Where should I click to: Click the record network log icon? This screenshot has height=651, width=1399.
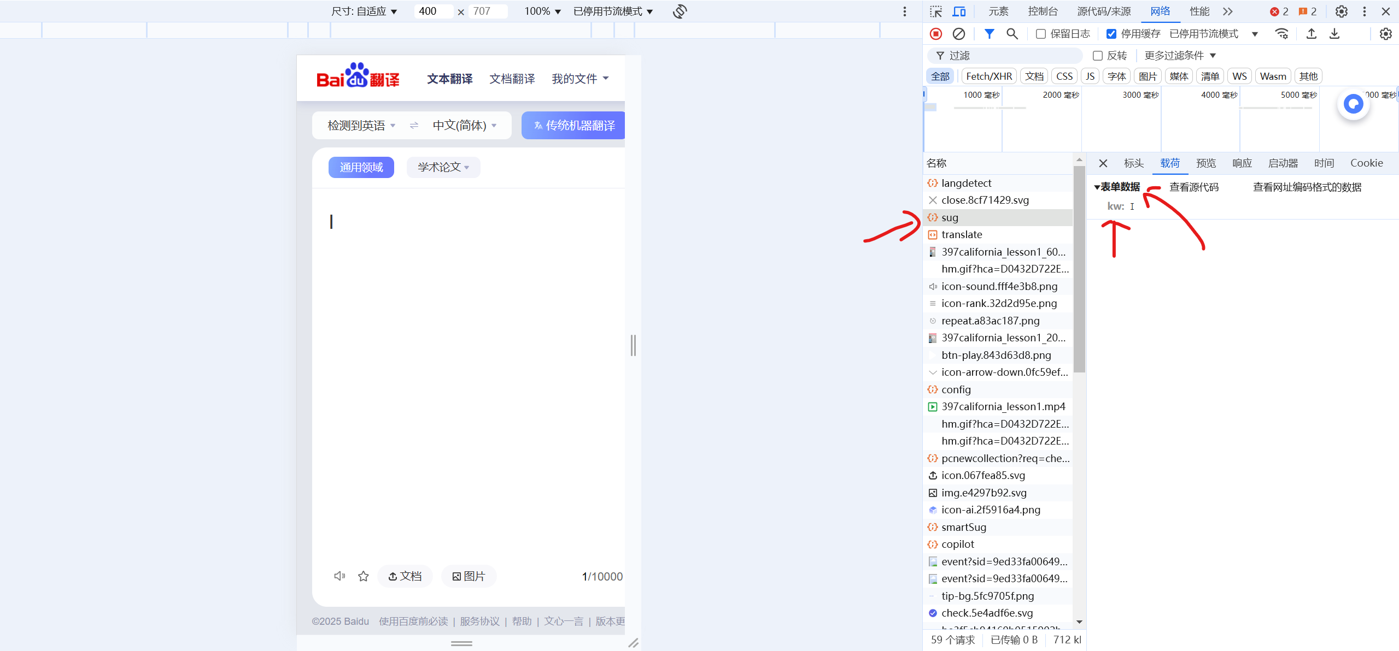pos(935,34)
